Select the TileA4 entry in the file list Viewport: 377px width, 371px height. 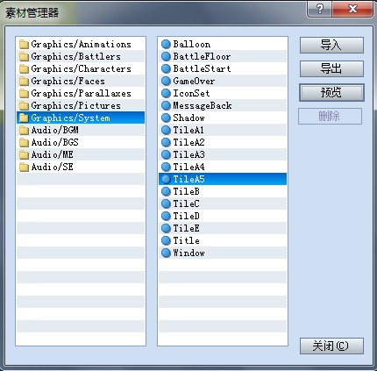(223, 167)
